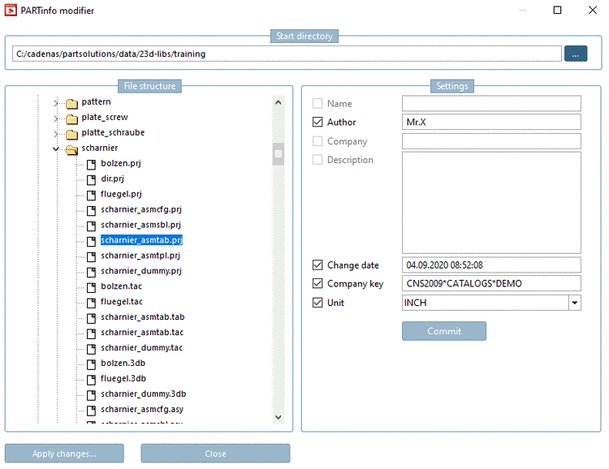This screenshot has width=609, height=469.
Task: Click the file icon beside scharnier_dummy.tac
Action: pos(91,349)
